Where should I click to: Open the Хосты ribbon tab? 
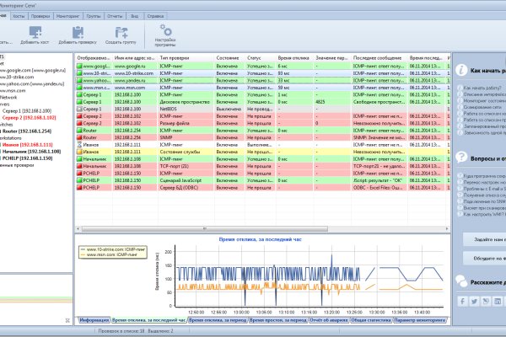click(x=15, y=15)
